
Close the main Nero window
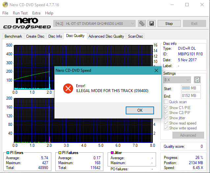tap(202, 5)
